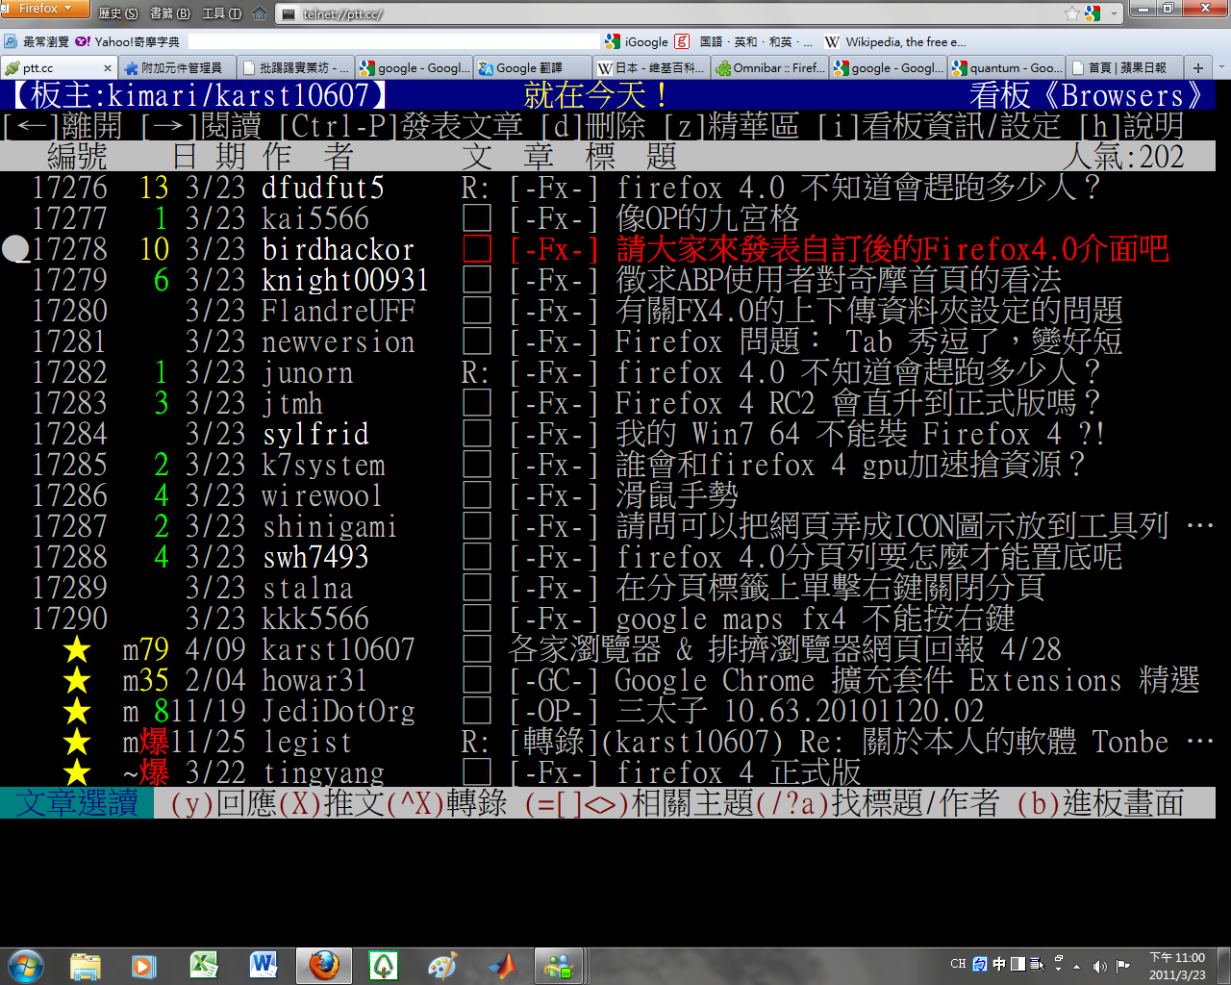Click post title 滑鼠手勢
Screen dimensions: 1231x985
(x=677, y=495)
